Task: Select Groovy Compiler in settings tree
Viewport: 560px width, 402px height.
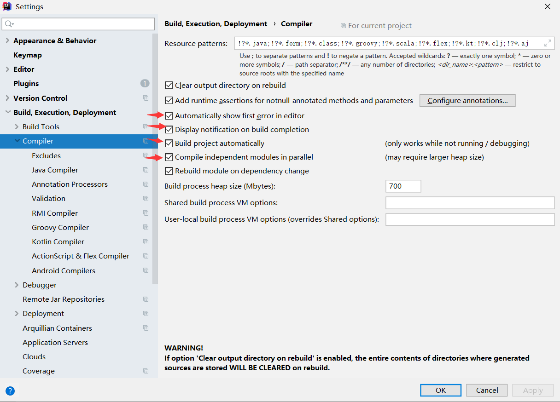Action: (x=60, y=227)
